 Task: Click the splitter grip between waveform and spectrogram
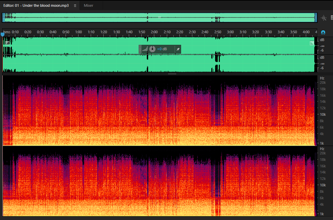pyautogui.click(x=172, y=74)
